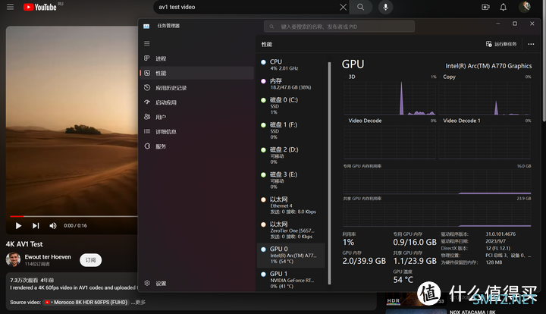
Task: Go to the YouTube home logo
Action: pyautogui.click(x=39, y=7)
